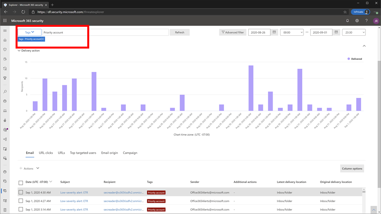Click the 2020-08-26 start date field
381x214 pixels.
point(259,32)
